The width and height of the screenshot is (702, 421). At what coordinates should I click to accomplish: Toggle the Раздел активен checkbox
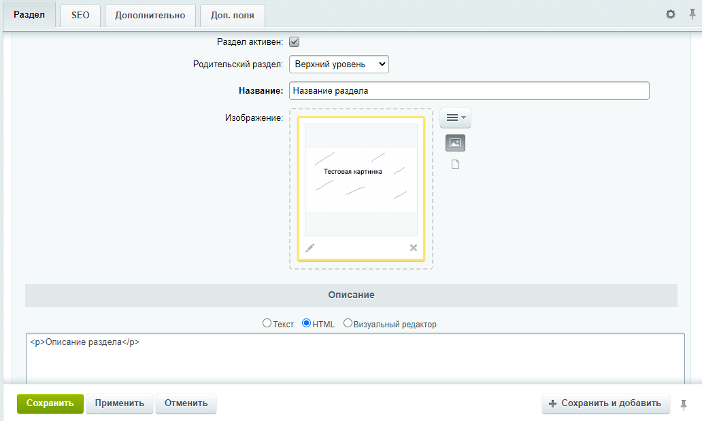point(294,42)
